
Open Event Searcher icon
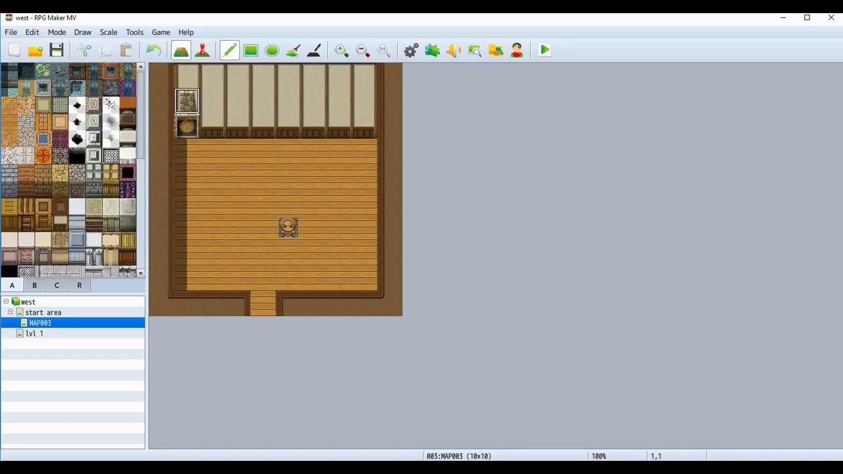click(x=474, y=50)
